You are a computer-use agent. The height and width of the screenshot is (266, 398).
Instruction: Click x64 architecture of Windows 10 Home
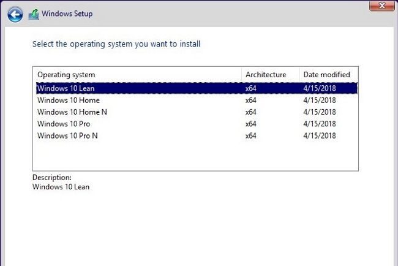point(250,101)
